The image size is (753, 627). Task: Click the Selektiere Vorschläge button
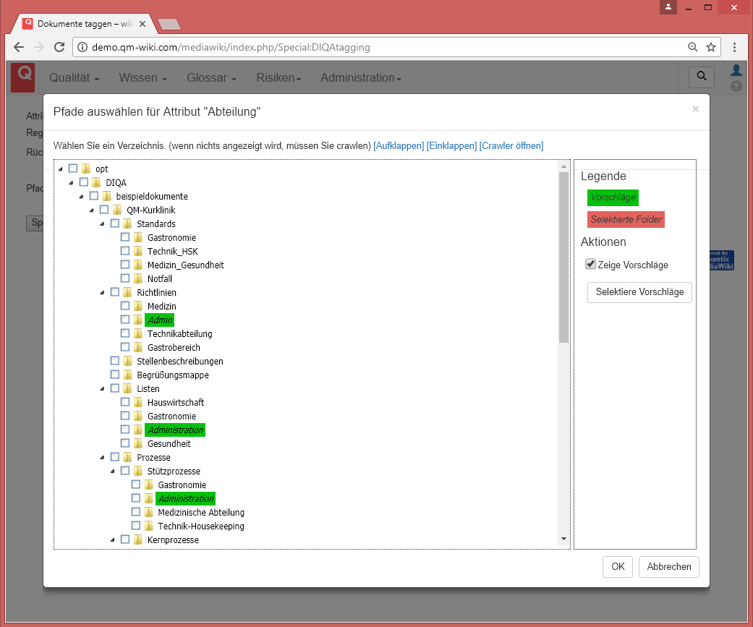point(639,292)
